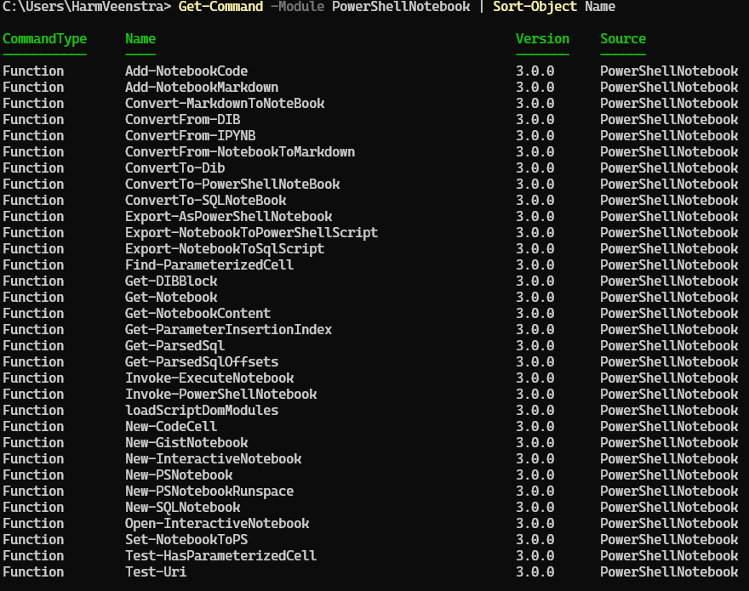Click the ConvertFrom-DIB entry
Viewport: 749px width, 591px height.
(182, 120)
